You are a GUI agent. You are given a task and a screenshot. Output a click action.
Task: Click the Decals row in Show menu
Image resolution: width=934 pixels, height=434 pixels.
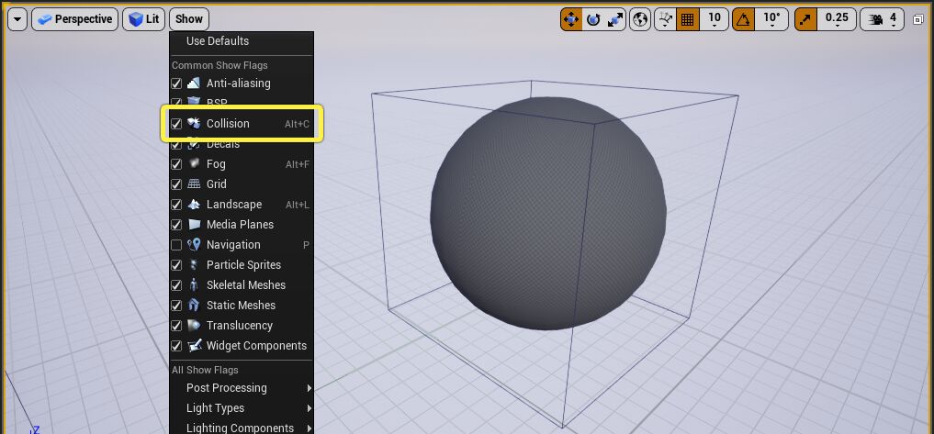click(x=242, y=144)
